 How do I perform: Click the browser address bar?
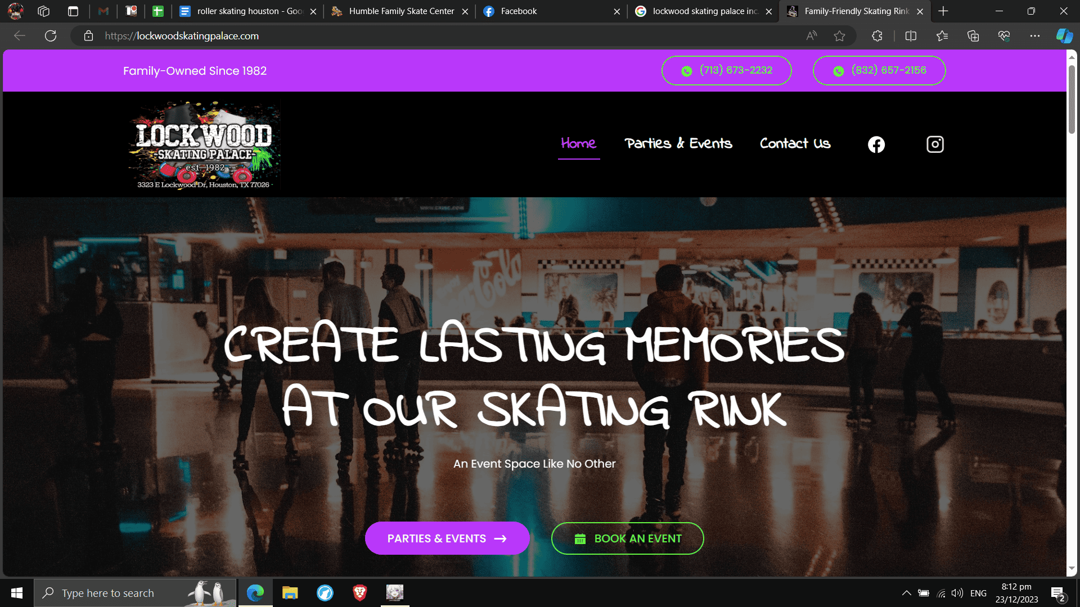tap(394, 35)
